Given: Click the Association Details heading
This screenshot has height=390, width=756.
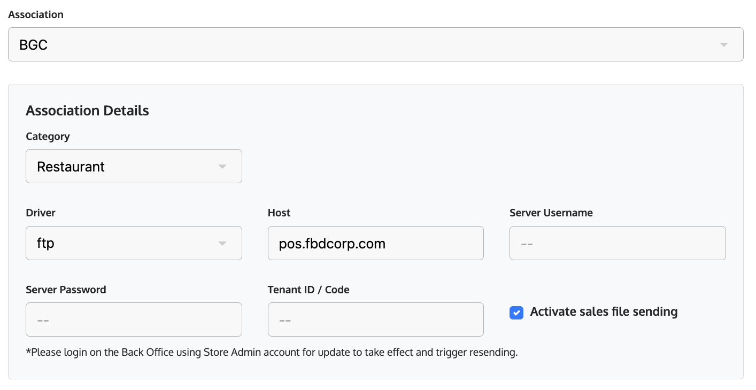Looking at the screenshot, I should point(87,111).
